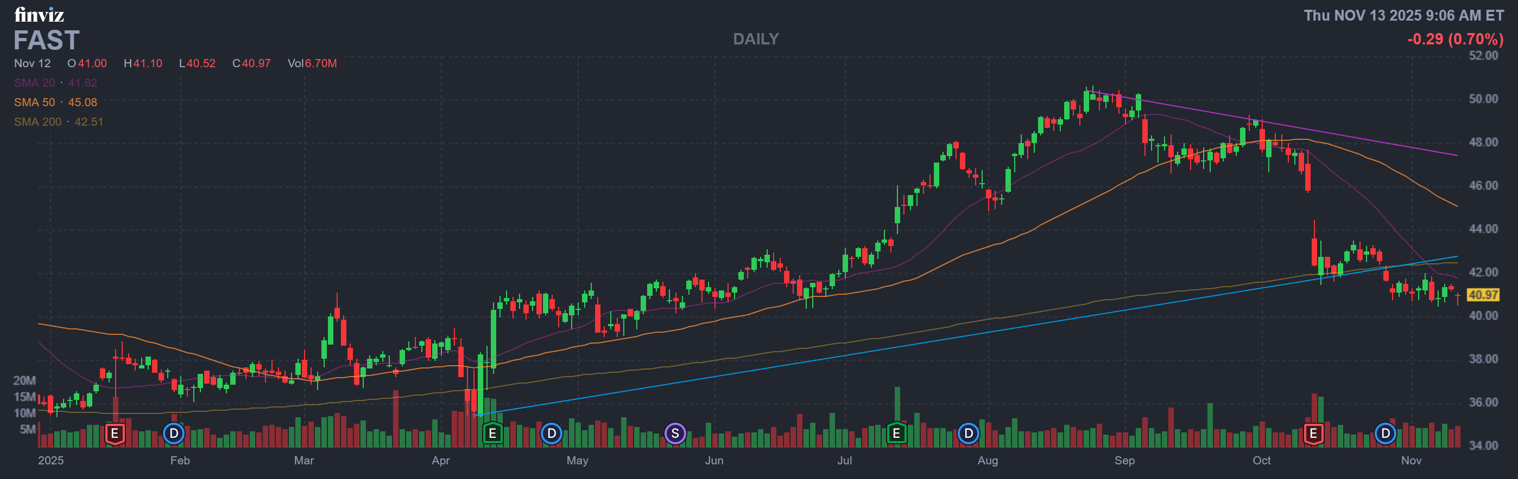Click the DAILY timeframe label
The image size is (1518, 479).
point(755,40)
